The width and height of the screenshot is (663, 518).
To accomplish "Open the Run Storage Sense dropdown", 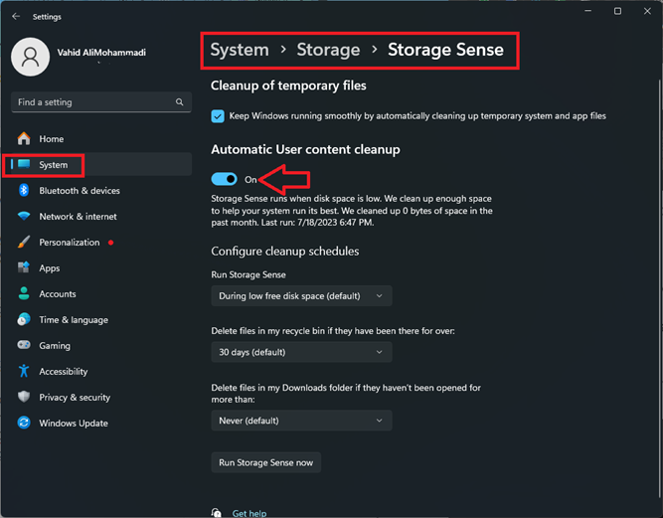I will pyautogui.click(x=301, y=296).
